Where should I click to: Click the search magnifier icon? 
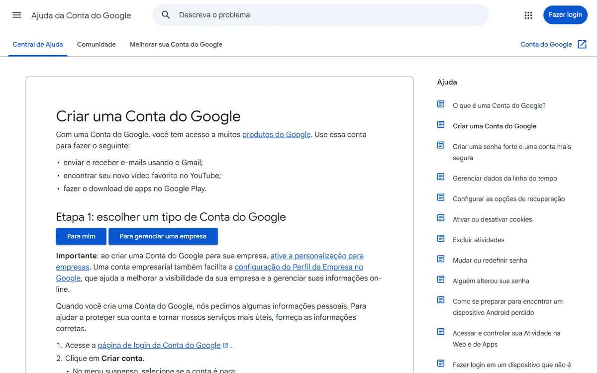click(x=166, y=15)
